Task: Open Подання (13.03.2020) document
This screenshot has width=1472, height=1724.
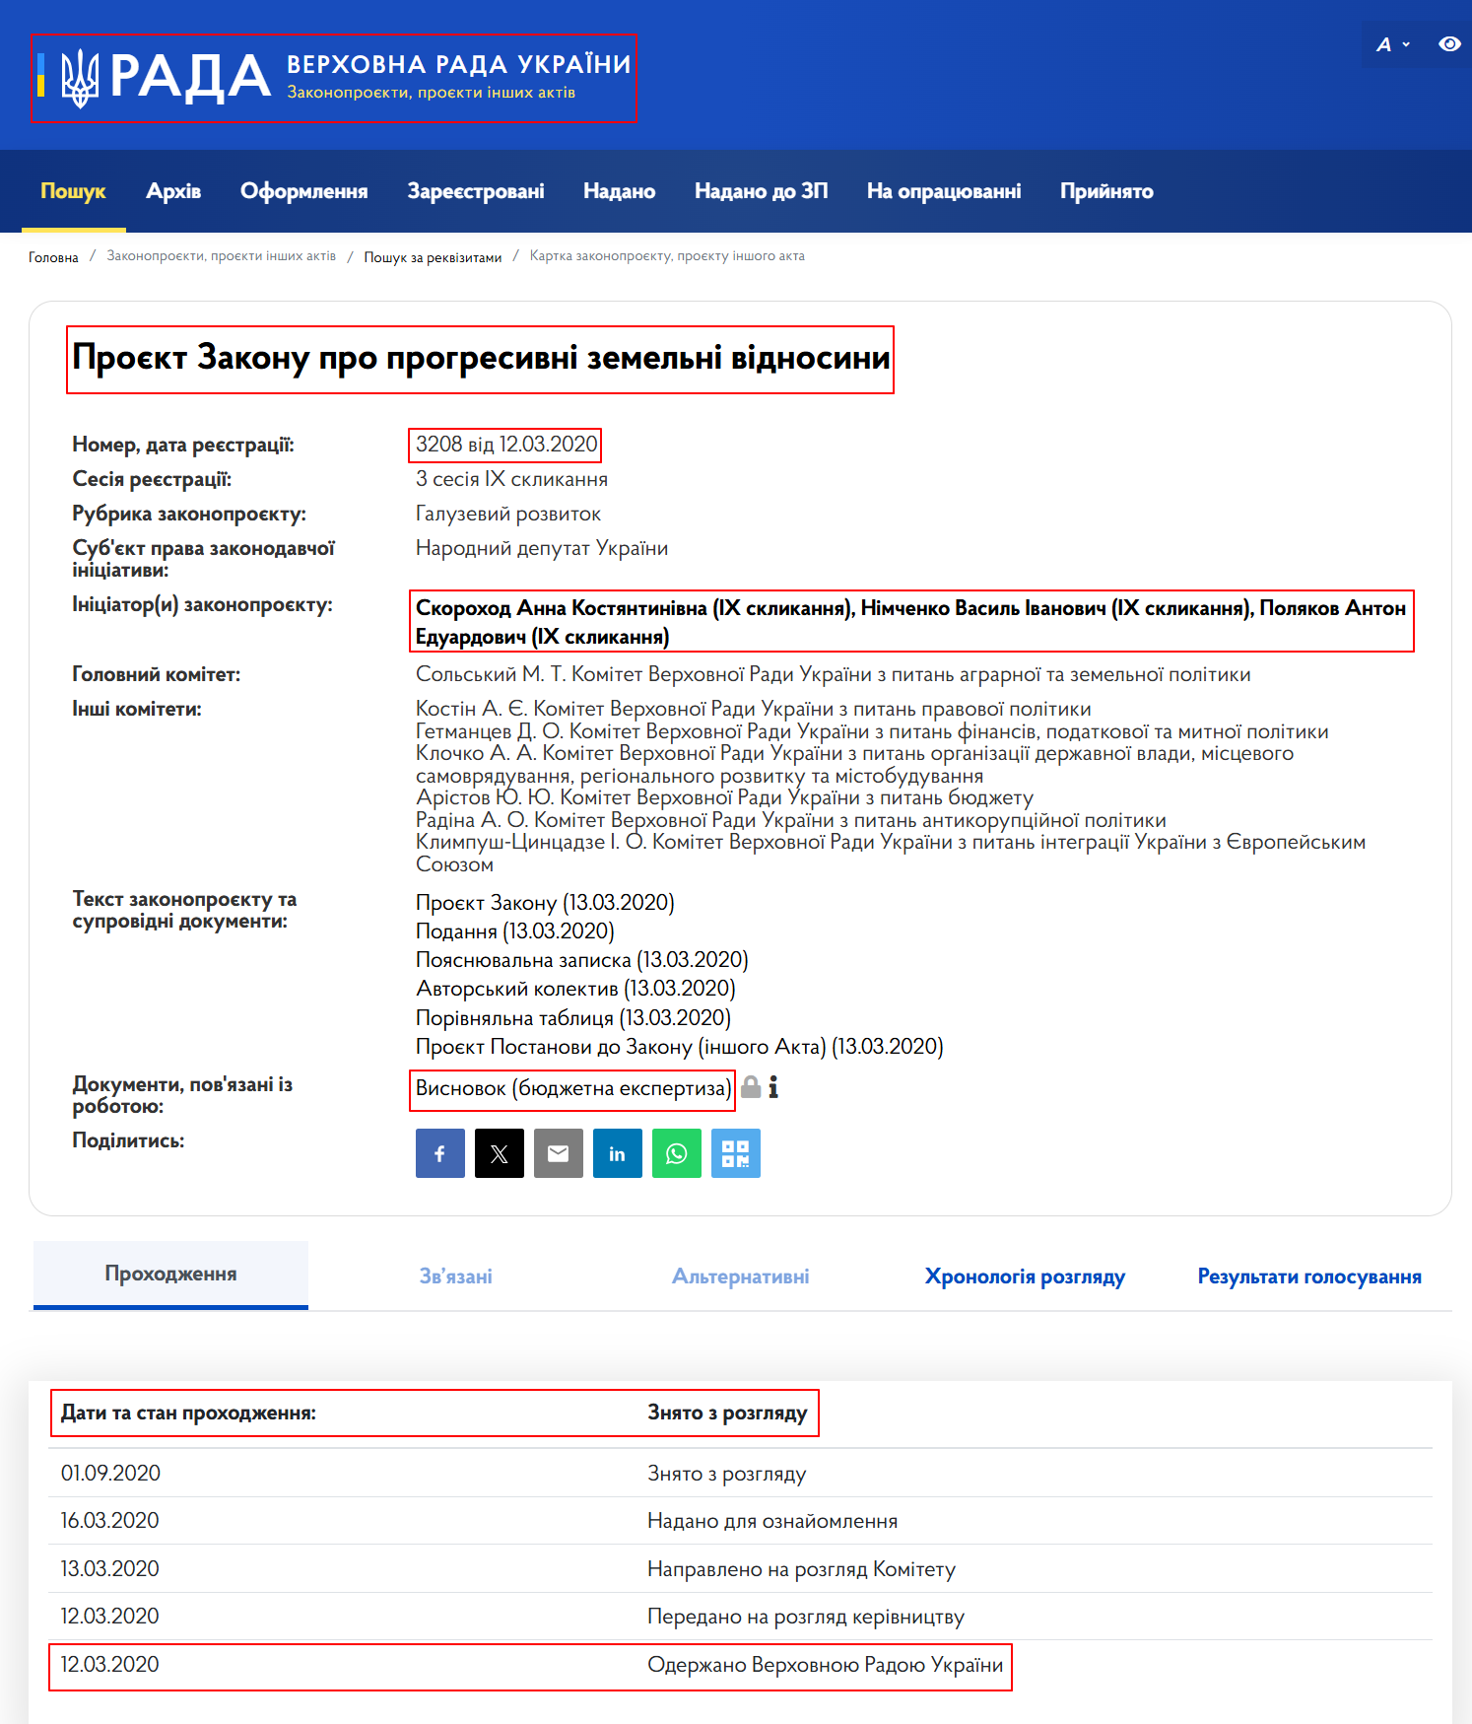Action: pos(515,931)
